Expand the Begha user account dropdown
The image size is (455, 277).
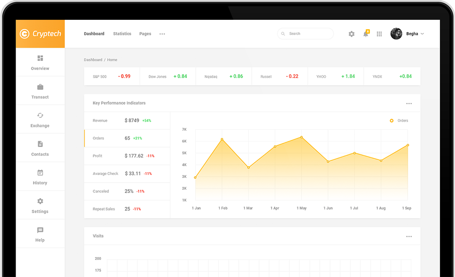pos(422,34)
